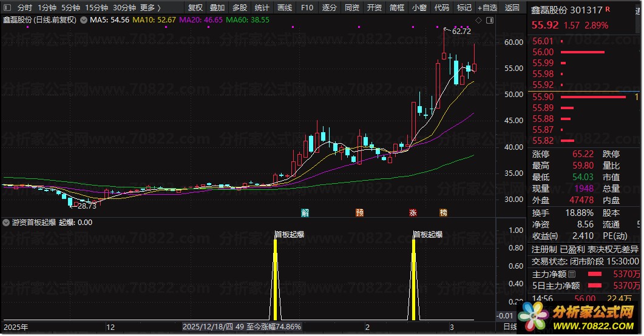The width and height of the screenshot is (644, 336).
Task: Open the 复权 adjustment option
Action: tap(195, 7)
